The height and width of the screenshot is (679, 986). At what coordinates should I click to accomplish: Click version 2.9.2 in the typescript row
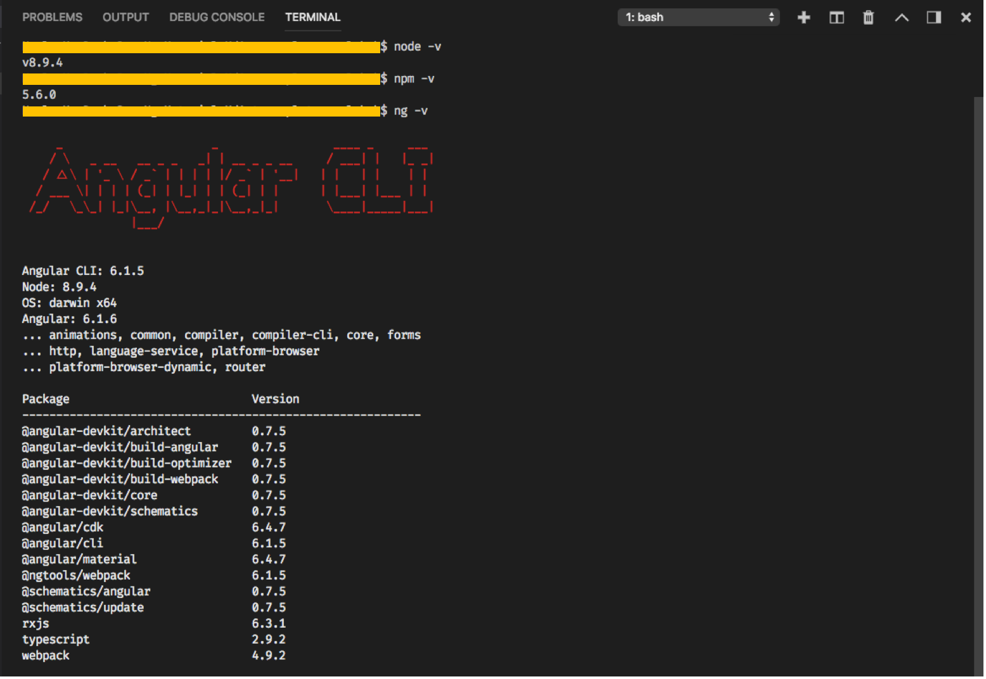(269, 640)
